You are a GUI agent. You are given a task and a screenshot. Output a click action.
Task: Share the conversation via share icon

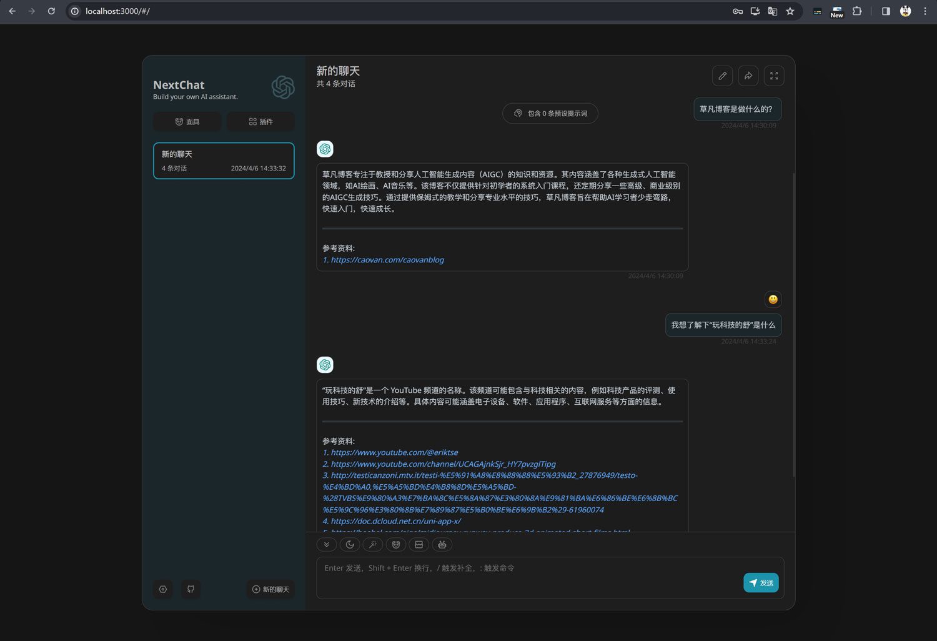click(748, 75)
